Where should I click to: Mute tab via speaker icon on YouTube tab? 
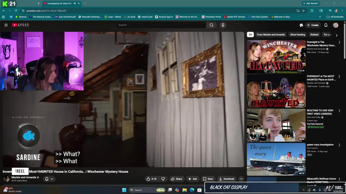point(75,4)
